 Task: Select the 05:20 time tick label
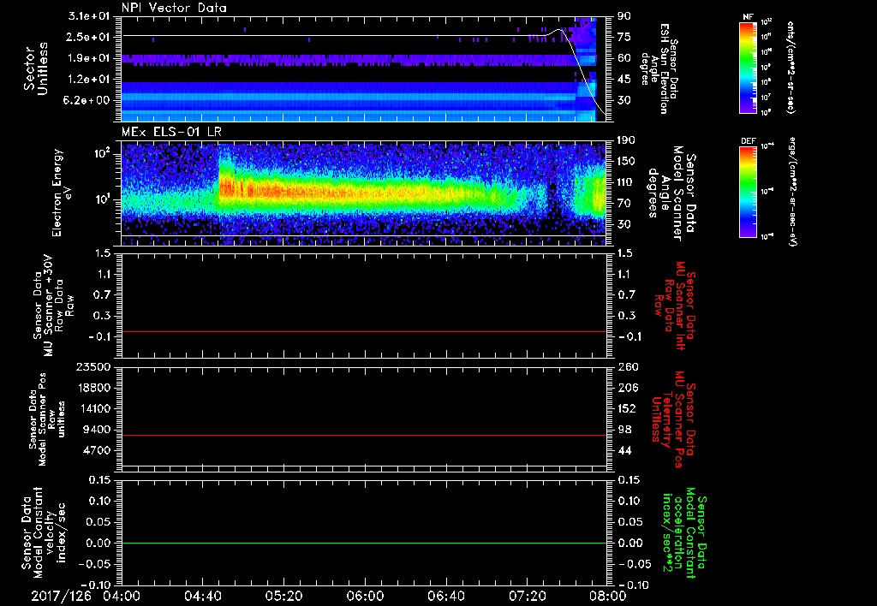[x=283, y=595]
